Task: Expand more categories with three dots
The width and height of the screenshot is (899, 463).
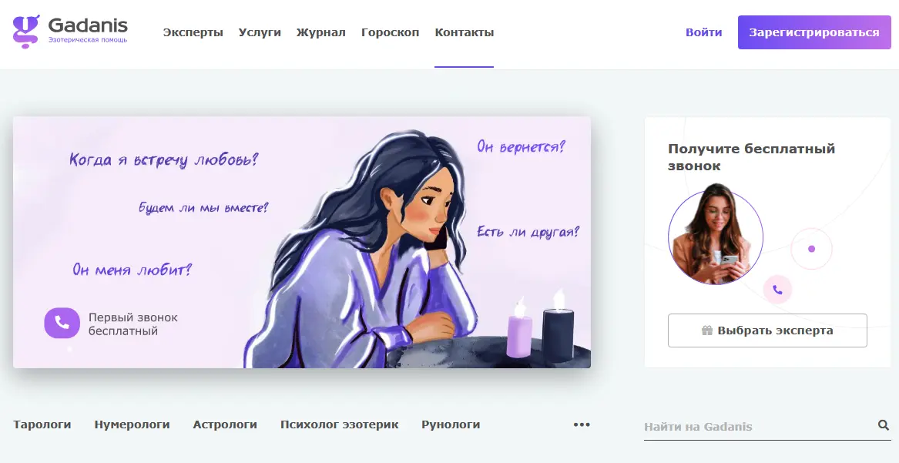Action: [582, 424]
